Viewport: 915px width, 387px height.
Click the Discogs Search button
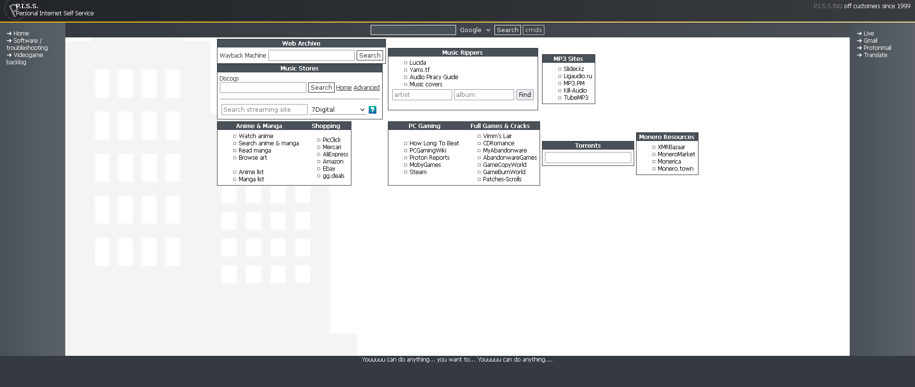click(321, 88)
